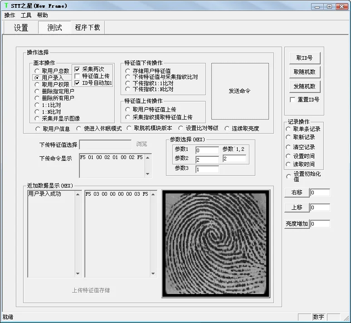
Task: Select 采集指纹提取特征值上传 option
Action: click(159, 117)
